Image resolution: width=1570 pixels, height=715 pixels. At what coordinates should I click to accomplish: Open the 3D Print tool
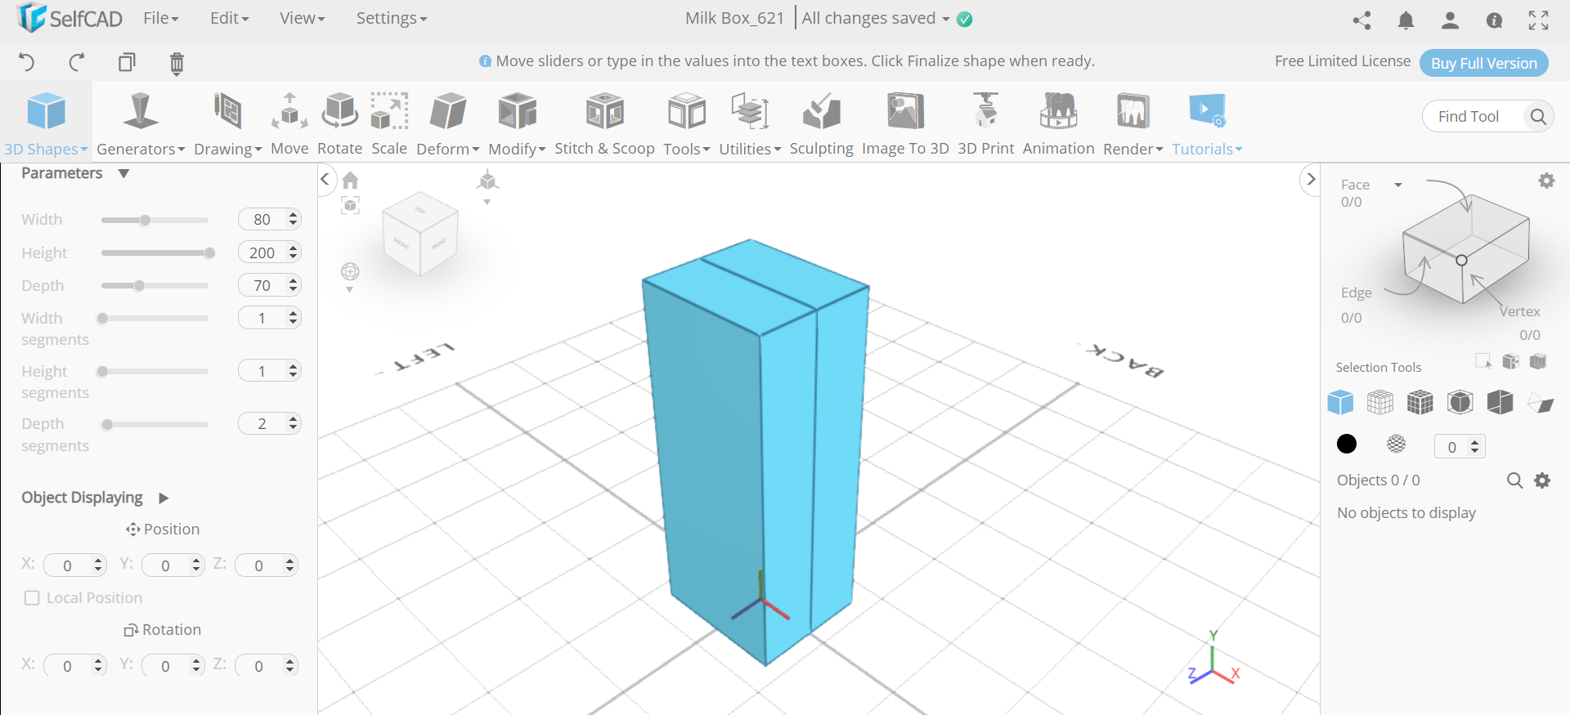pyautogui.click(x=985, y=123)
